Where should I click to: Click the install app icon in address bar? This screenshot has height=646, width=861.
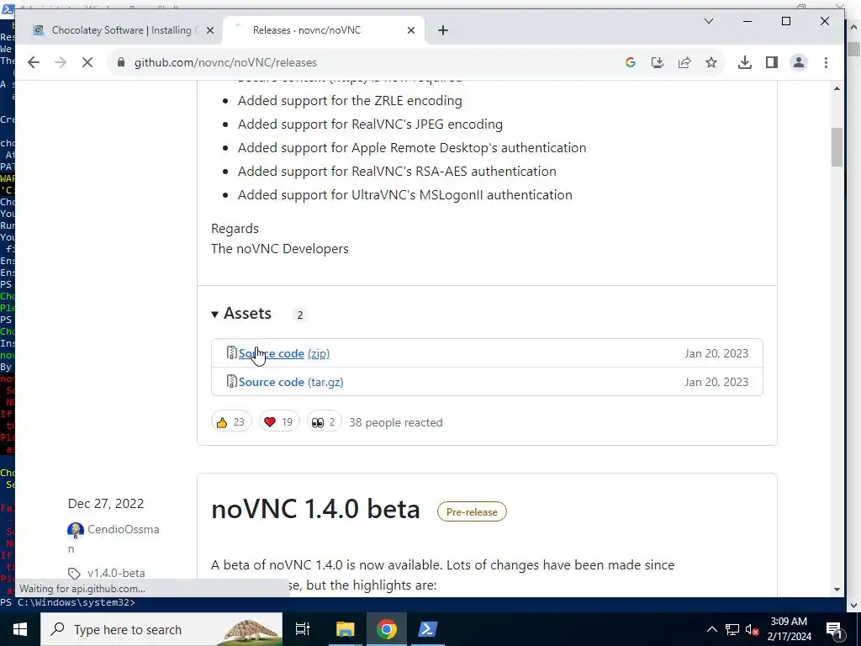tap(658, 62)
